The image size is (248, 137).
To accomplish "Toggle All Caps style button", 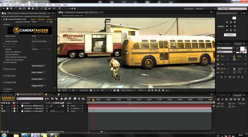I will (x=230, y=77).
